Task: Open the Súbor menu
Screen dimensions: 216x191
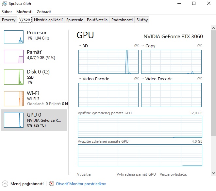Action: (x=7, y=11)
